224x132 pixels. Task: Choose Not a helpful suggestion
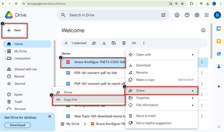click(162, 123)
